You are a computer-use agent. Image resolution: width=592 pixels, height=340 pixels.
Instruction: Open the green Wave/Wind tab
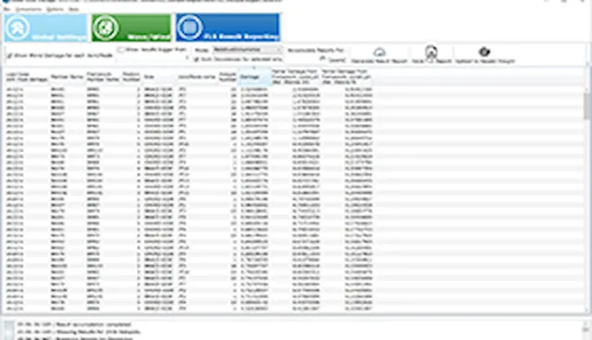point(131,28)
